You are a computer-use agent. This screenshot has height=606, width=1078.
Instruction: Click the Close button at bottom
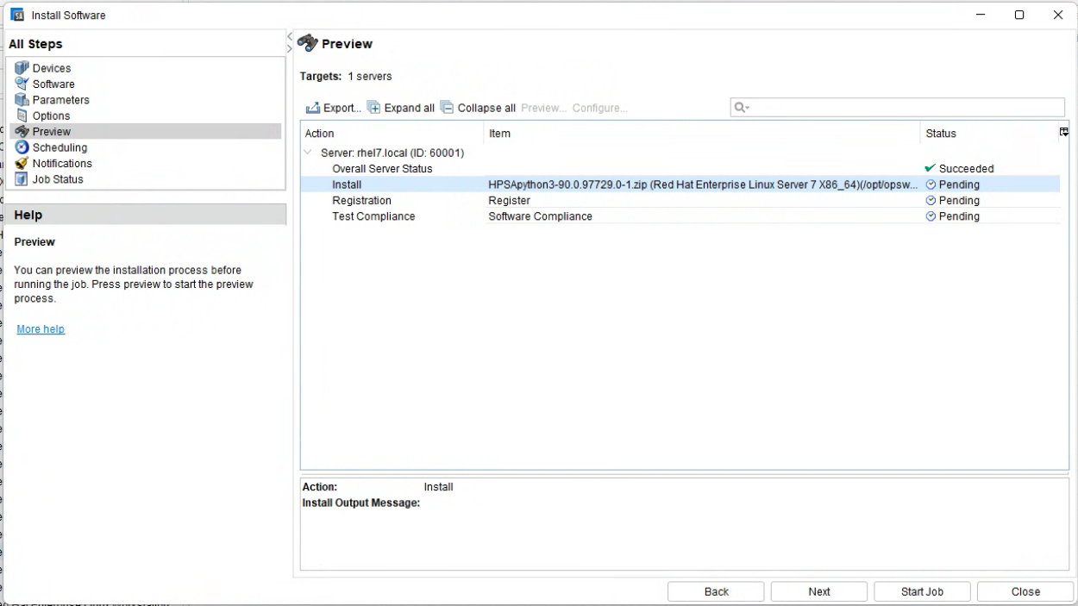click(1025, 591)
